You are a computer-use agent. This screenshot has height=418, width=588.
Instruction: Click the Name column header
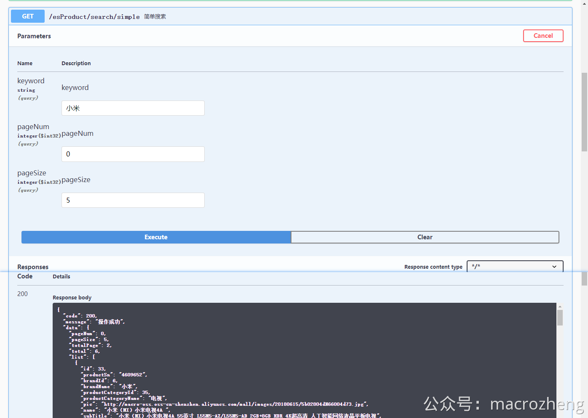(25, 63)
